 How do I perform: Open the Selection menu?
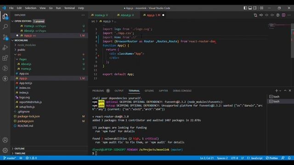[31, 8]
